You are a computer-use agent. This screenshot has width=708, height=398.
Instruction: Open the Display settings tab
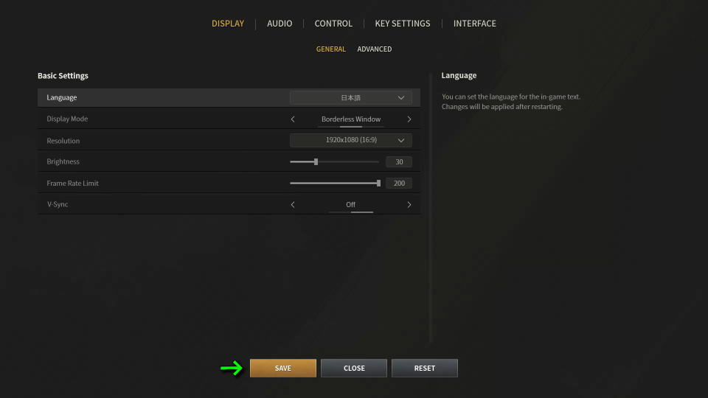(x=228, y=24)
